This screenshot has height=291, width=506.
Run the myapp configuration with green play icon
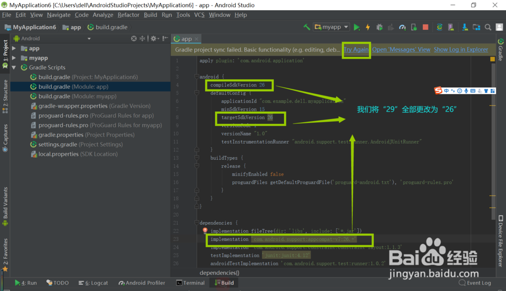pyautogui.click(x=357, y=26)
